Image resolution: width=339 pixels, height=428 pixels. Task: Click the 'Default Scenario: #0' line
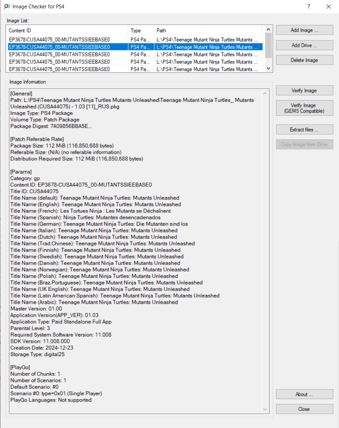pos(34,387)
